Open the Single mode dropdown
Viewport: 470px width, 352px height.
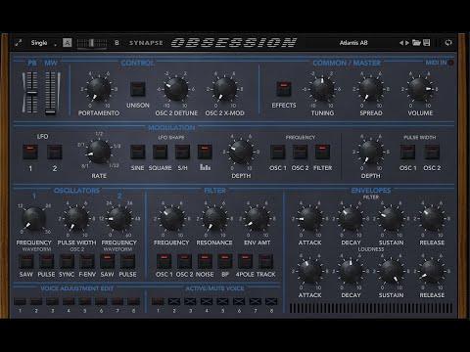(43, 43)
